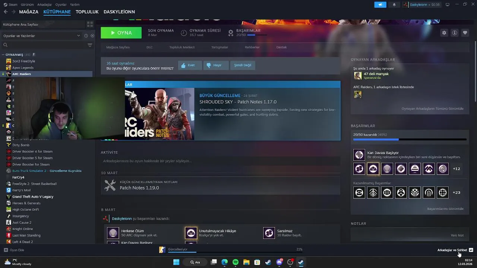
Task: Click Başarımlarımı Görüntüle link
Action: coord(445,209)
